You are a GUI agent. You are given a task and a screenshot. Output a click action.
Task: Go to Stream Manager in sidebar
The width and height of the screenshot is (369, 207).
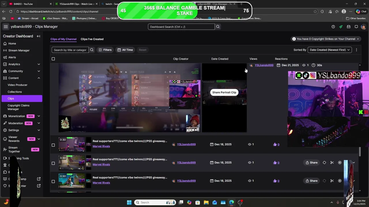[x=19, y=50]
